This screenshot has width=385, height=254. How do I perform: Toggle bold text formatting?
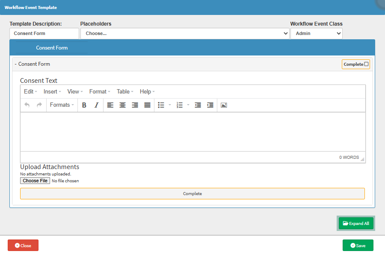pos(84,105)
